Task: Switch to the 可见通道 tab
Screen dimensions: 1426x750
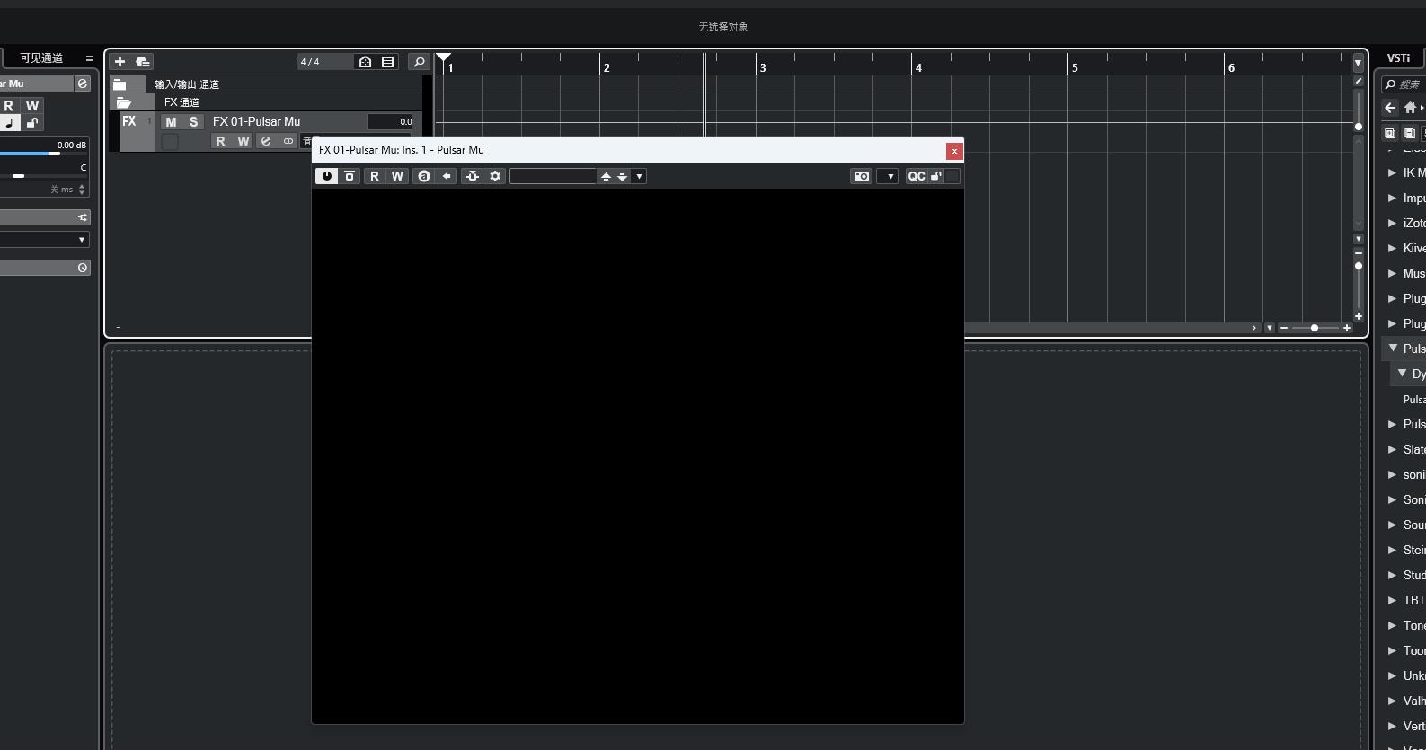Action: pyautogui.click(x=41, y=58)
